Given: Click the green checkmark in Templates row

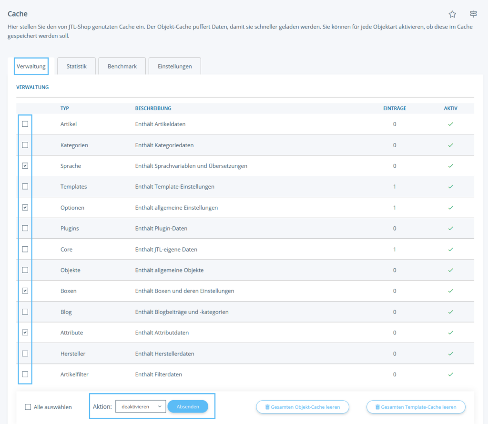Looking at the screenshot, I should point(450,186).
